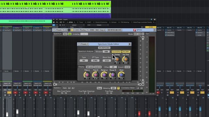Copy state with A to B button
209x117 pixels.
(77, 30)
